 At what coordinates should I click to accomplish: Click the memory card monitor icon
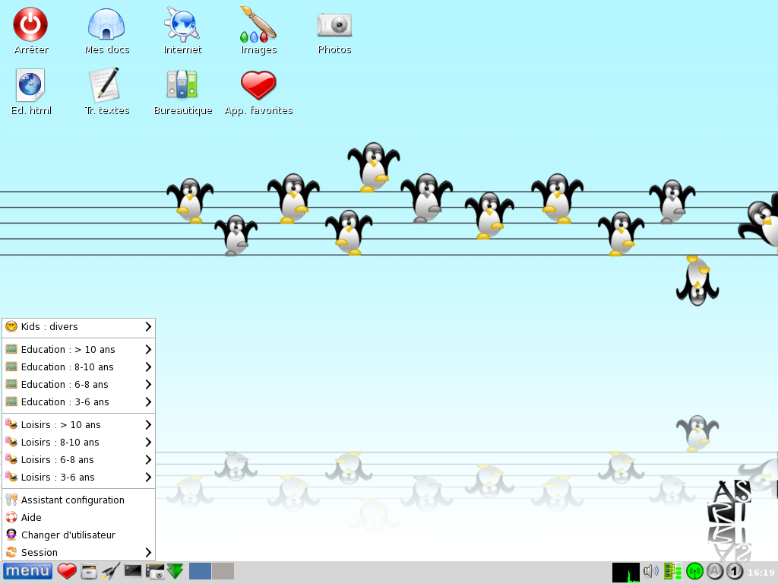672,571
